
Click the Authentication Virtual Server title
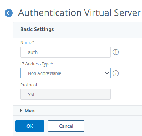click(79, 13)
